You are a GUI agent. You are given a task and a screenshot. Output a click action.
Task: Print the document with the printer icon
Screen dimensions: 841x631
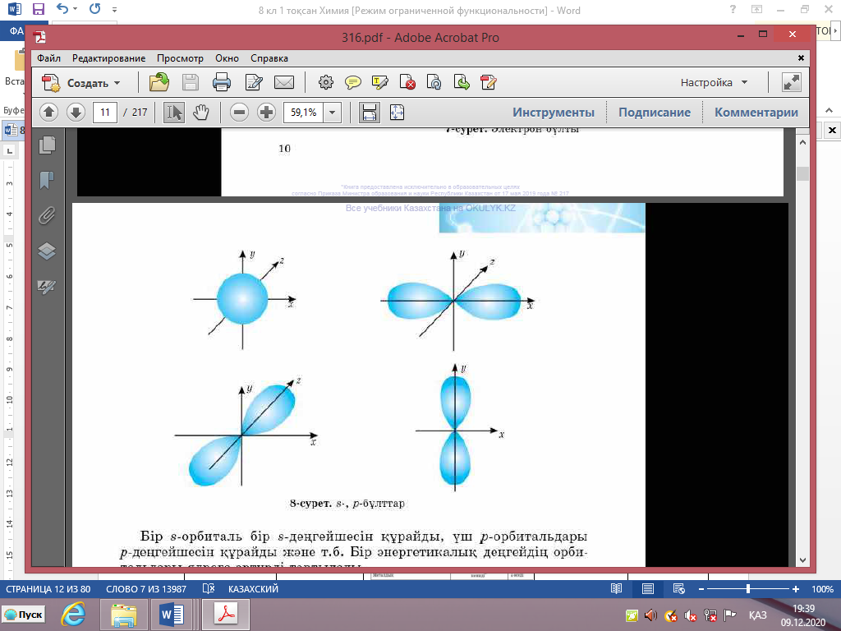[222, 83]
